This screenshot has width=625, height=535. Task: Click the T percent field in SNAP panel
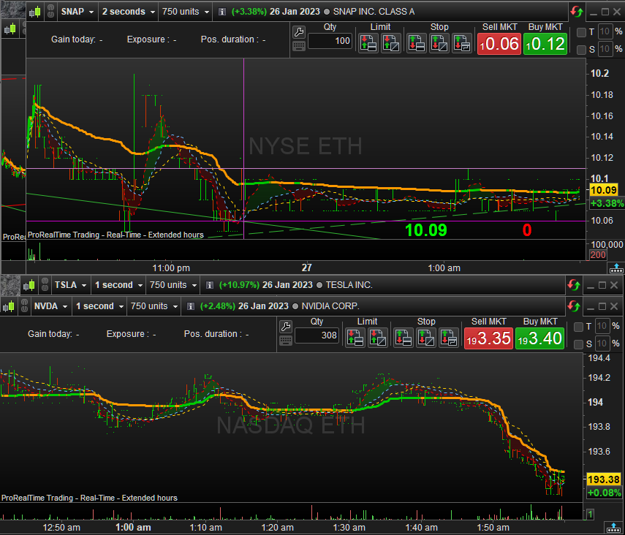coord(605,31)
